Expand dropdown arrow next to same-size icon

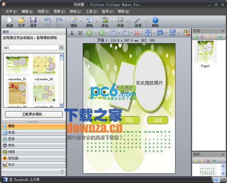178,33
